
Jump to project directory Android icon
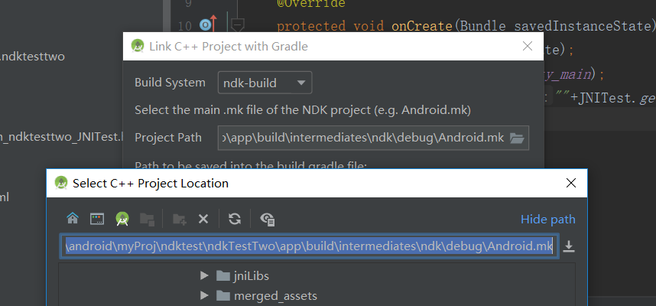click(x=122, y=219)
